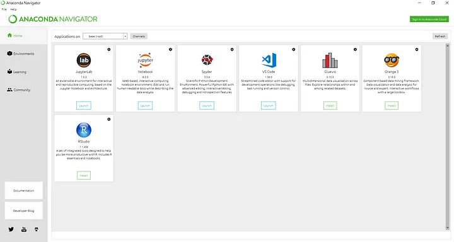Click the RStudio title text

click(x=84, y=142)
